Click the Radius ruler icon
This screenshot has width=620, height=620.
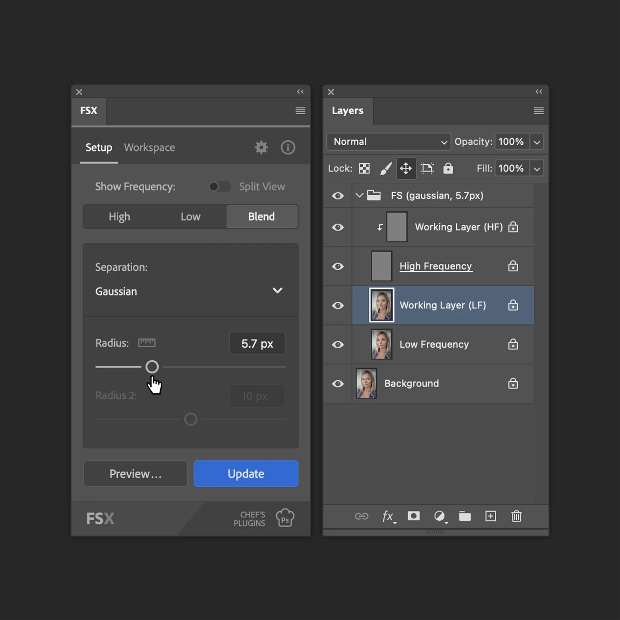[x=147, y=343]
